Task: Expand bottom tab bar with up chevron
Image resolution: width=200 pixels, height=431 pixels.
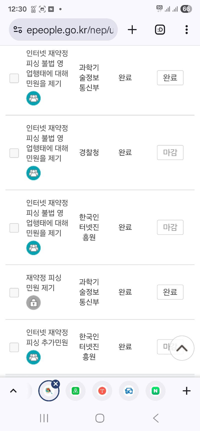Action: point(13,391)
